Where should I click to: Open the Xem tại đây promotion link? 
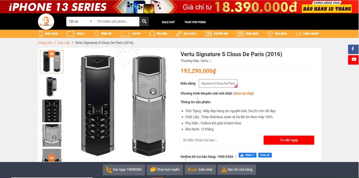[243, 93]
